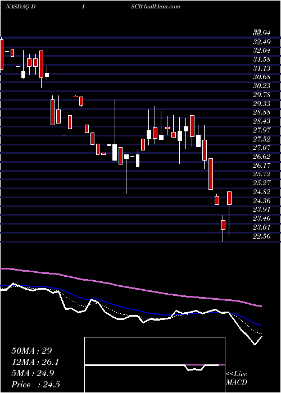Click the Price : 24.5 readout
This screenshot has width=281, height=393.
pos(35,385)
